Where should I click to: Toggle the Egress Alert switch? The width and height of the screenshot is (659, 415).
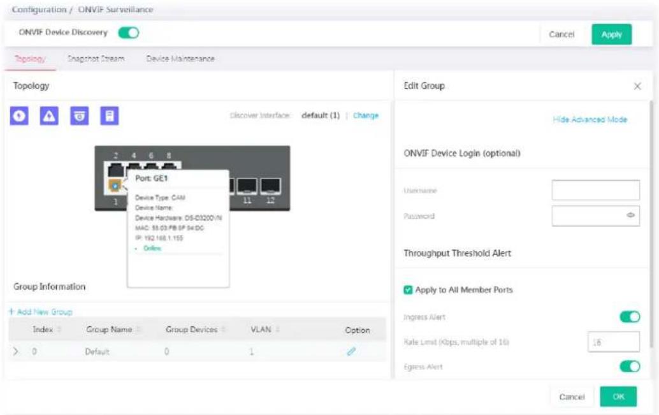pos(630,366)
